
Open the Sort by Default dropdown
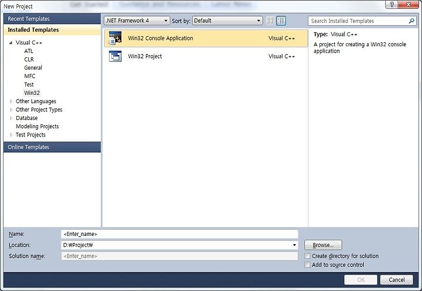[x=227, y=20]
